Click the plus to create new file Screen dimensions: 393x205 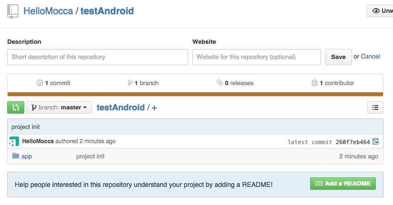[x=154, y=108]
